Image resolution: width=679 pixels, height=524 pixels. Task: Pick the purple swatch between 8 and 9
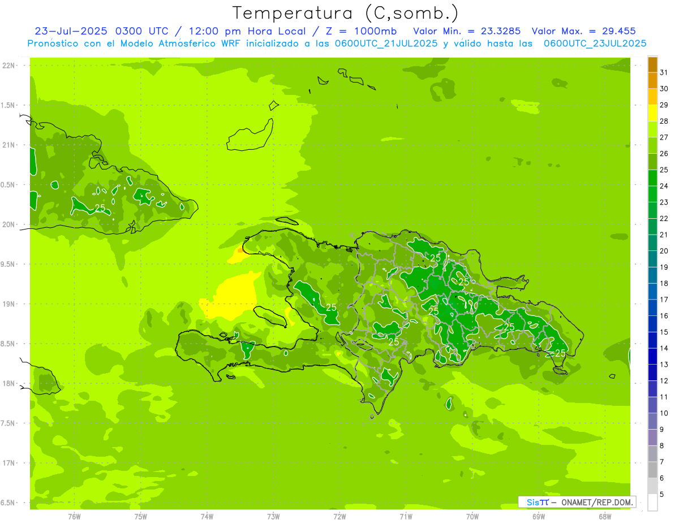click(x=652, y=438)
